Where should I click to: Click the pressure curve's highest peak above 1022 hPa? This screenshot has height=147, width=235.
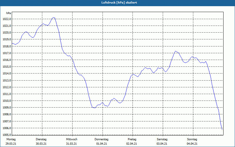(54, 18)
